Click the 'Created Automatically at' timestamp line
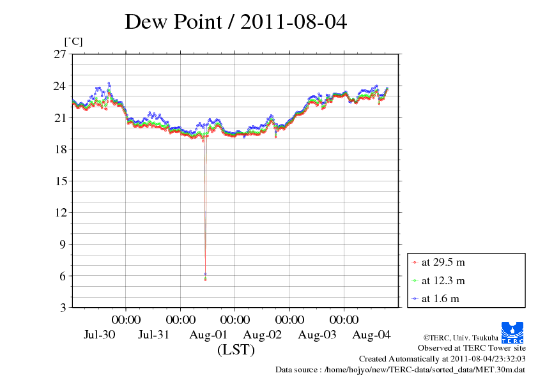 [x=442, y=359]
